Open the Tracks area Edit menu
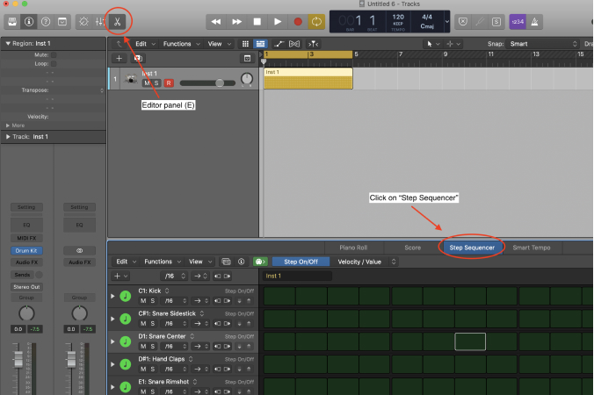Viewport: 594px width, 395px height. [x=146, y=44]
